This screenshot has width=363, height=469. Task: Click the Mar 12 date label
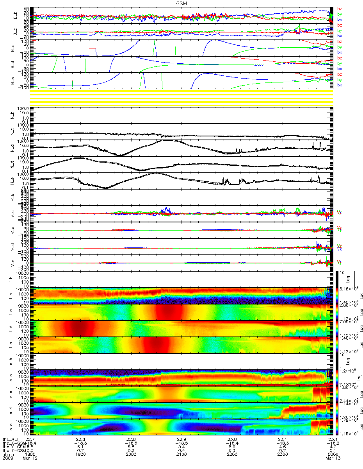tap(31, 458)
